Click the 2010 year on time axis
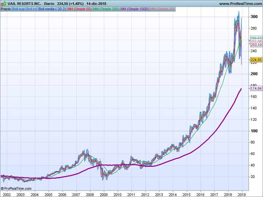This screenshot has width=263, height=197. tap(117, 195)
